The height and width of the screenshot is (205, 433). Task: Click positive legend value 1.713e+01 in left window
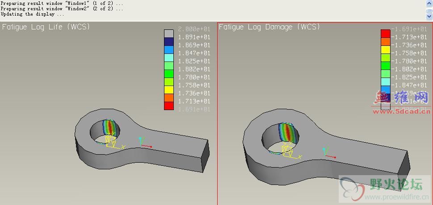point(194,101)
